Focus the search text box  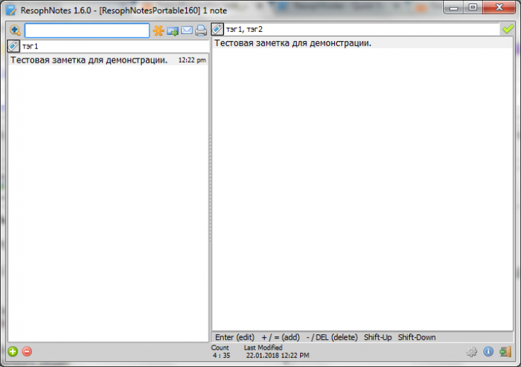pyautogui.click(x=87, y=31)
